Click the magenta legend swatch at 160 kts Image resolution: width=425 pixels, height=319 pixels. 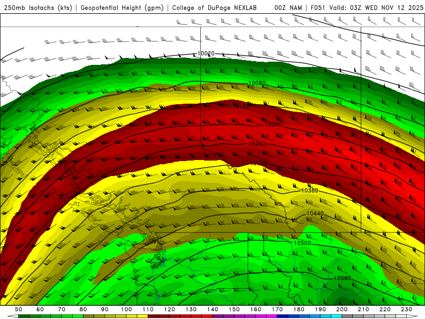click(261, 316)
